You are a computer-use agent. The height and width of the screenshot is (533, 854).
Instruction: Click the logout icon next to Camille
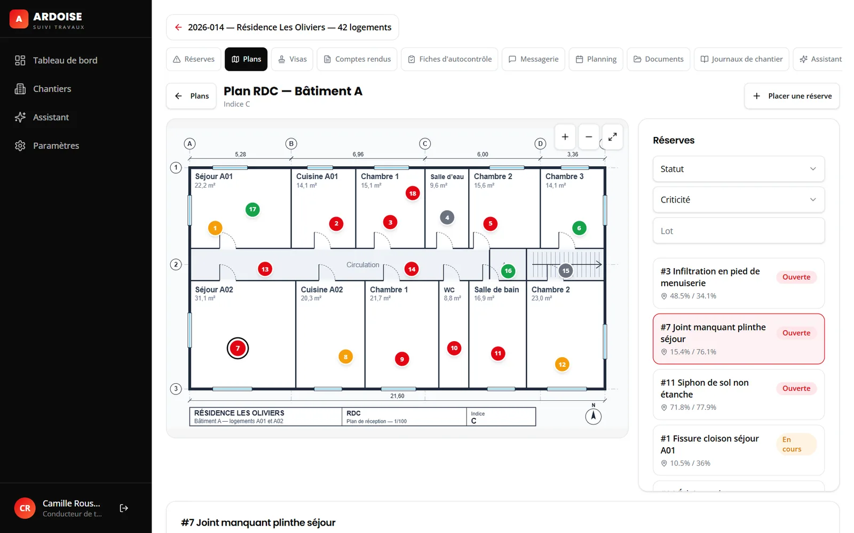click(x=124, y=508)
